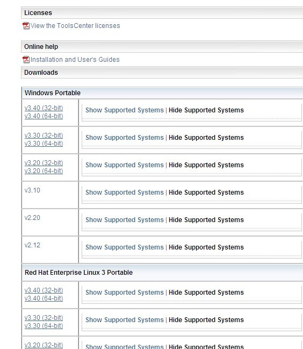Download Red Hat Linux 3 v3.30 (64-bit)
Screen dimensions: 303x349
[44, 326]
